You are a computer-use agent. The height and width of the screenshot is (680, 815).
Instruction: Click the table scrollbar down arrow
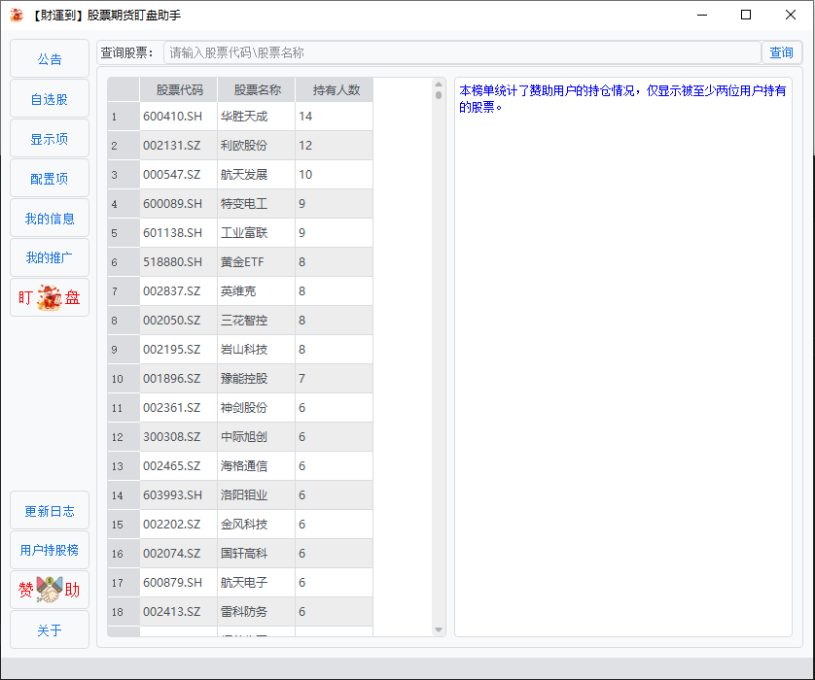[439, 629]
